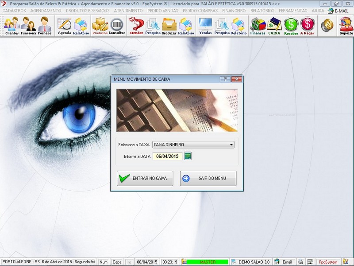Open the calendar picker beside the date

188,156
